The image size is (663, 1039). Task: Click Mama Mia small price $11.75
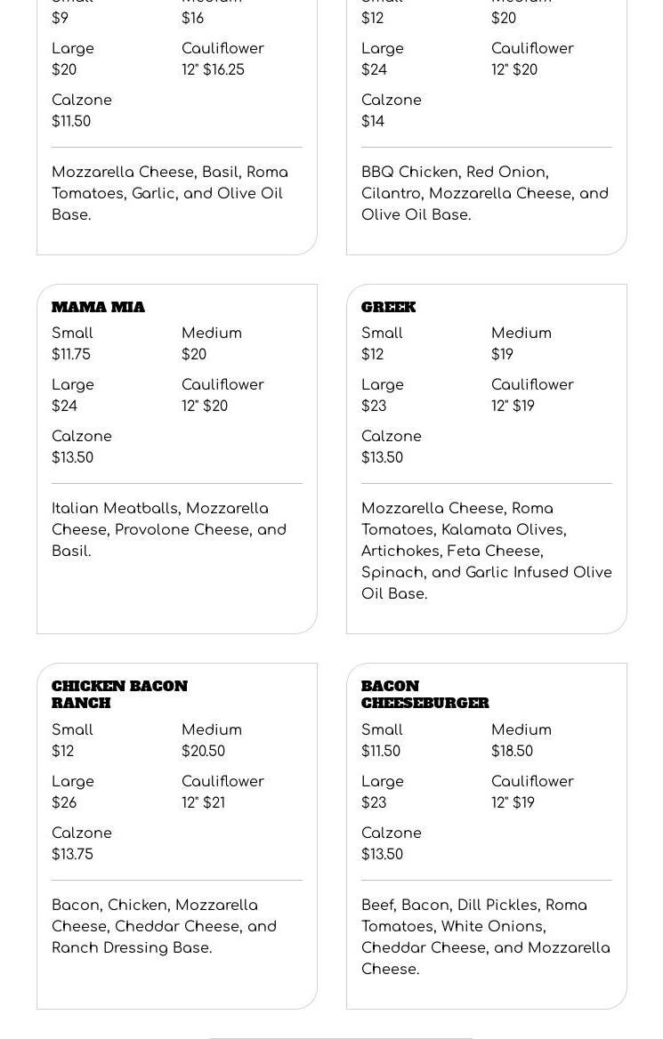pyautogui.click(x=71, y=355)
